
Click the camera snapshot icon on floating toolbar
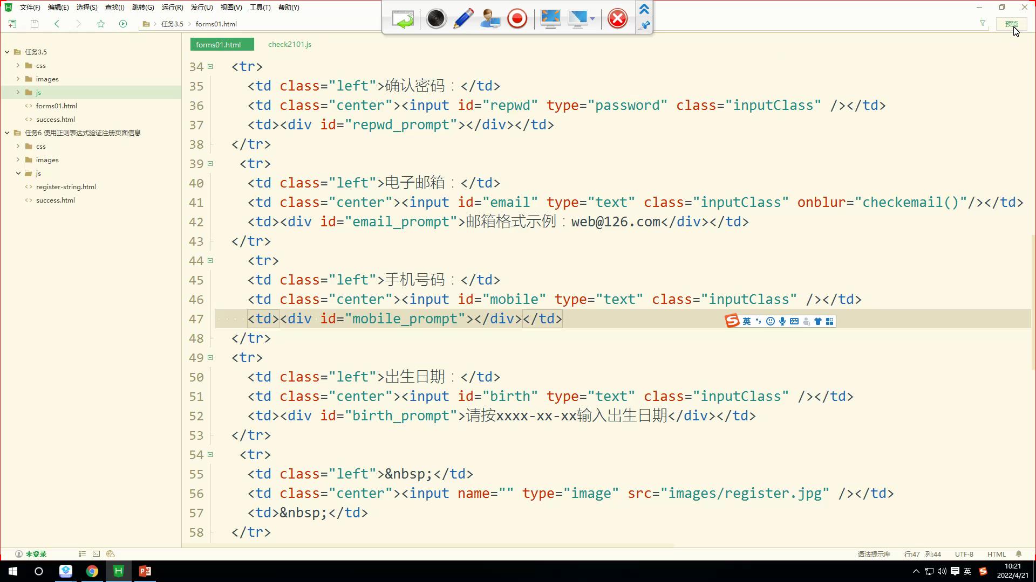coord(435,19)
